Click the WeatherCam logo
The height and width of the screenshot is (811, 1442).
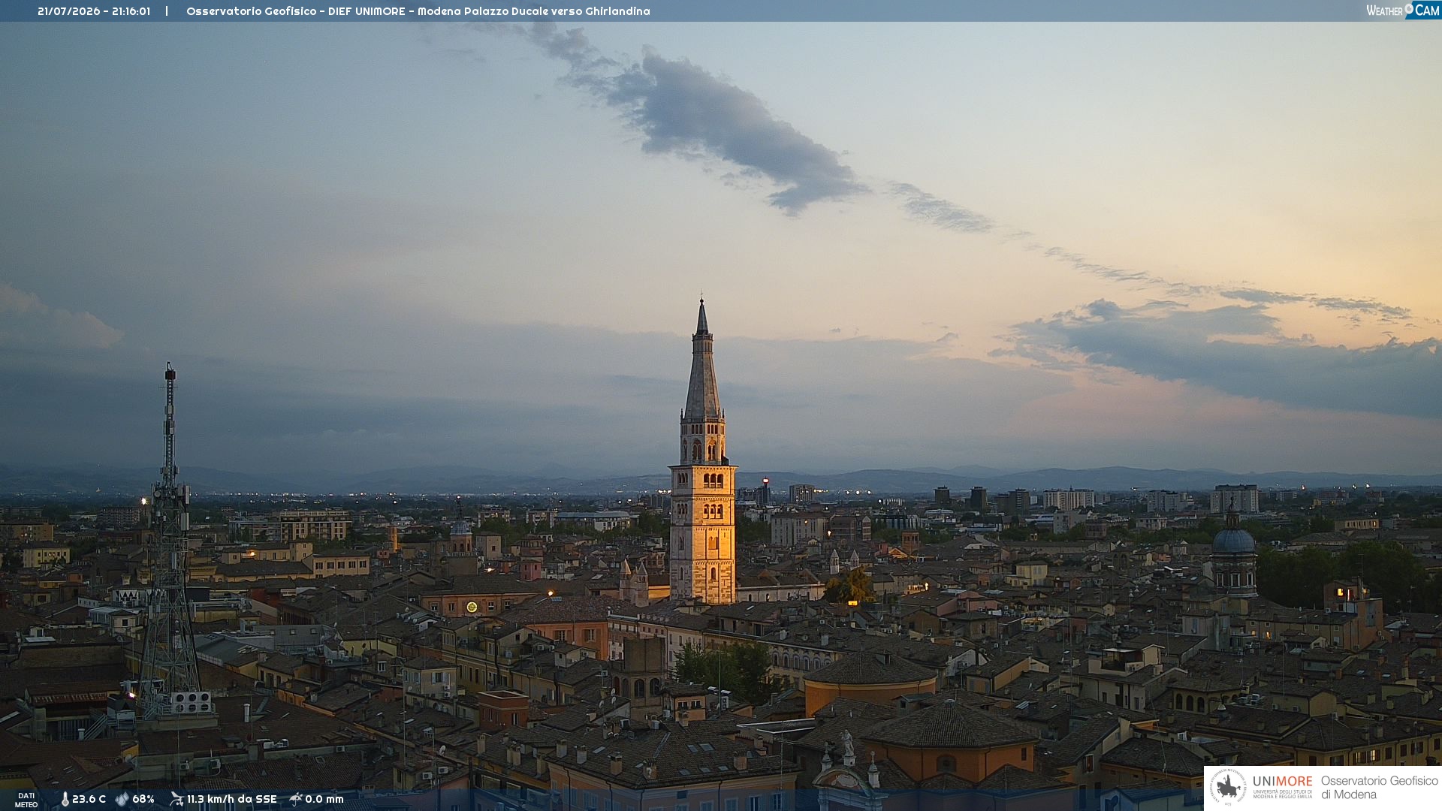(1402, 11)
